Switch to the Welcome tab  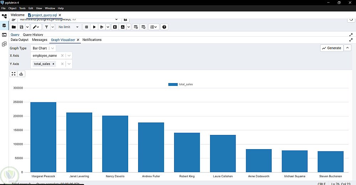click(x=17, y=15)
